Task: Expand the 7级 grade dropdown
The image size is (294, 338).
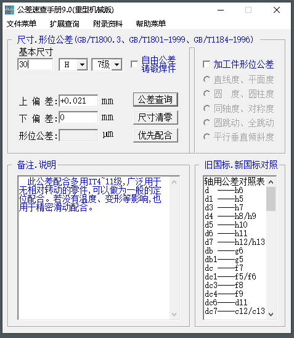Action: (116, 64)
